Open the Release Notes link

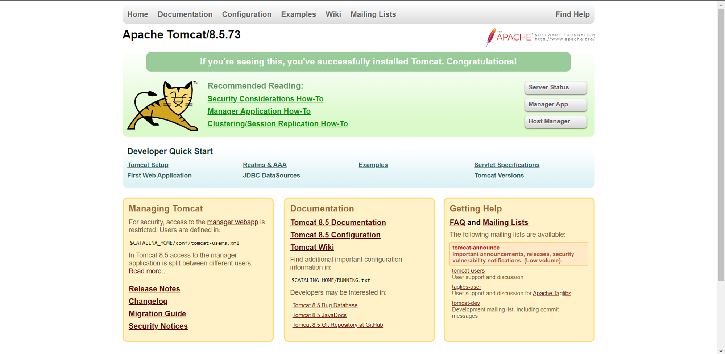154,289
